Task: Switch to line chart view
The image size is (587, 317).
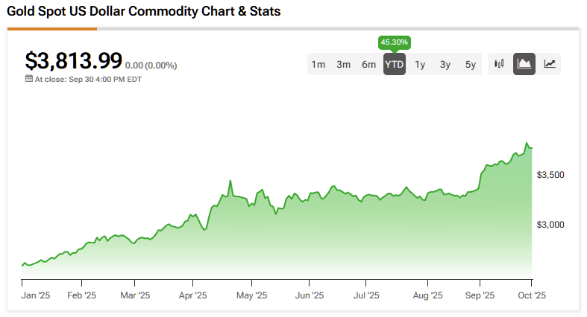Action: click(550, 64)
